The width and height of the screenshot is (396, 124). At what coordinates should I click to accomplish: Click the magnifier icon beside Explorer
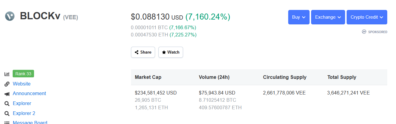(7, 104)
